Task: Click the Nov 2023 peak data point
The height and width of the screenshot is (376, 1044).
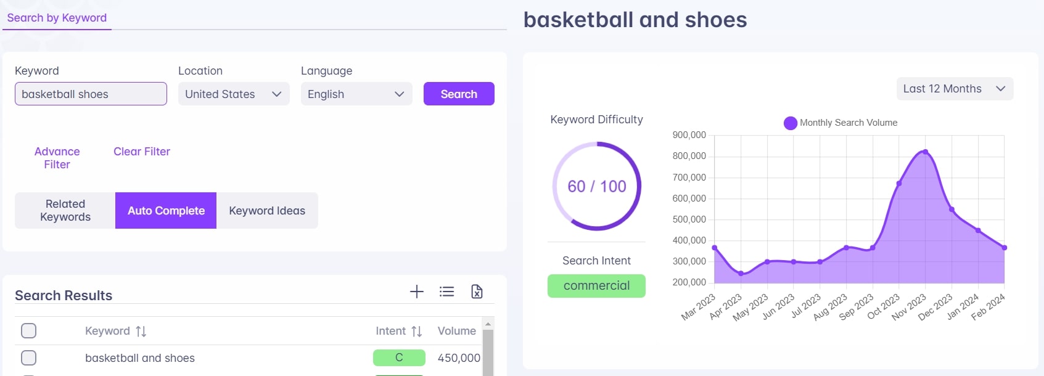Action: tap(925, 152)
